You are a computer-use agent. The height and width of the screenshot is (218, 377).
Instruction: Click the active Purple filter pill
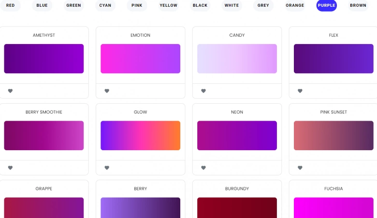tap(327, 5)
